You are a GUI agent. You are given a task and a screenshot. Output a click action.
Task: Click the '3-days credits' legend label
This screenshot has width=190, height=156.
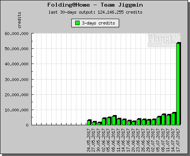click(98, 23)
